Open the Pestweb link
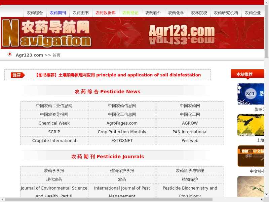Viewport: 269px width, 202px height. tap(190, 141)
